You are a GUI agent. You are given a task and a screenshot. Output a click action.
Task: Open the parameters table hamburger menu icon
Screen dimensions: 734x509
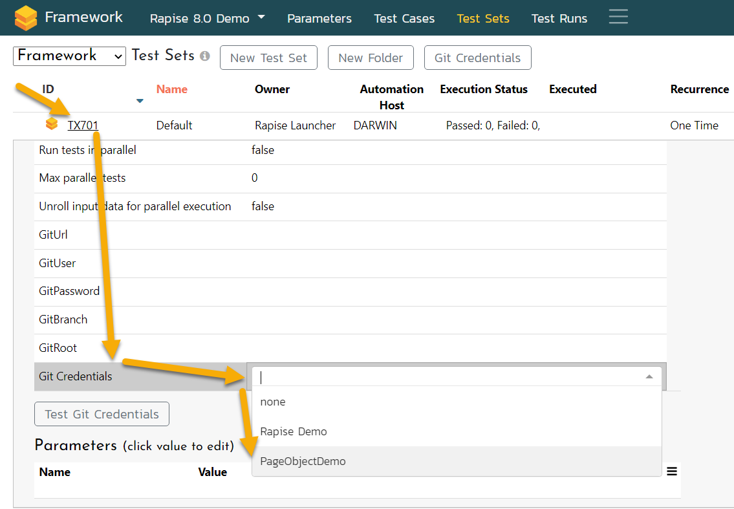pos(672,471)
